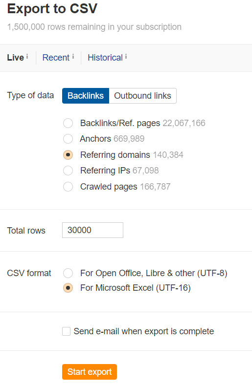
Task: Click the info icon next to Live
Action: coord(27,57)
